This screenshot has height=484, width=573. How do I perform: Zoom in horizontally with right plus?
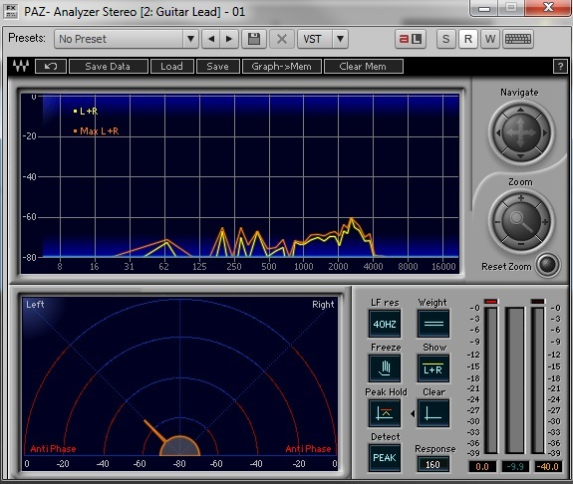coord(545,222)
